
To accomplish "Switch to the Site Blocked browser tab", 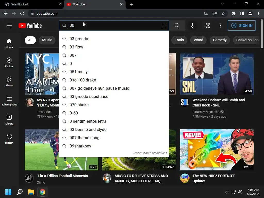I will (x=32, y=4).
